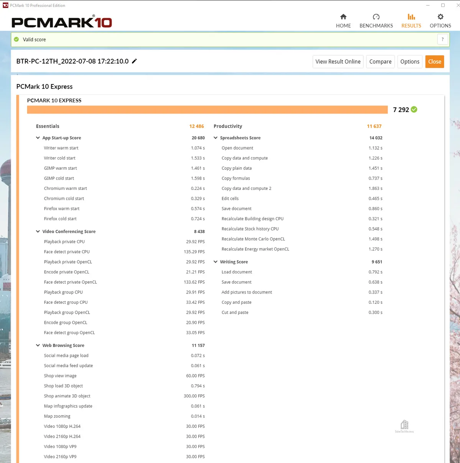Open the Benchmarks gauge icon
The width and height of the screenshot is (460, 463).
pyautogui.click(x=376, y=17)
